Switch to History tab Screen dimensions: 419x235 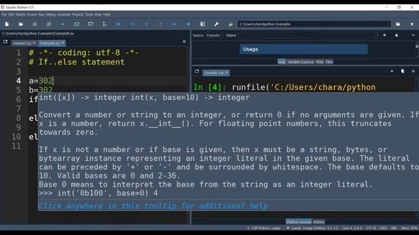click(x=319, y=222)
